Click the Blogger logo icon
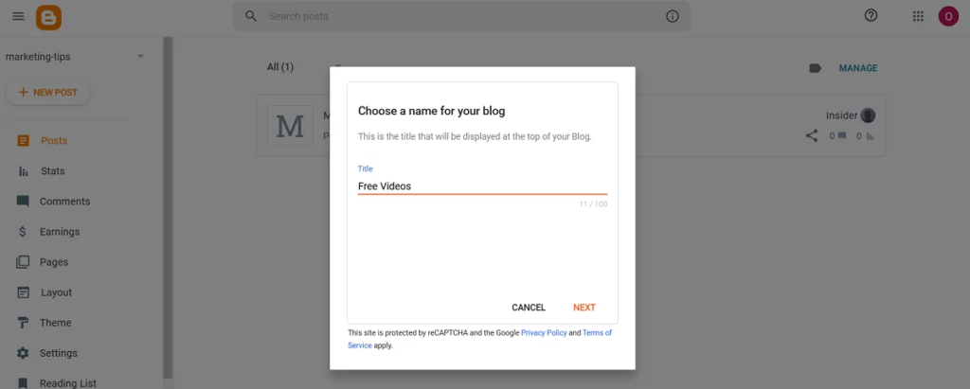Screen dimensions: 970x389 pos(48,16)
